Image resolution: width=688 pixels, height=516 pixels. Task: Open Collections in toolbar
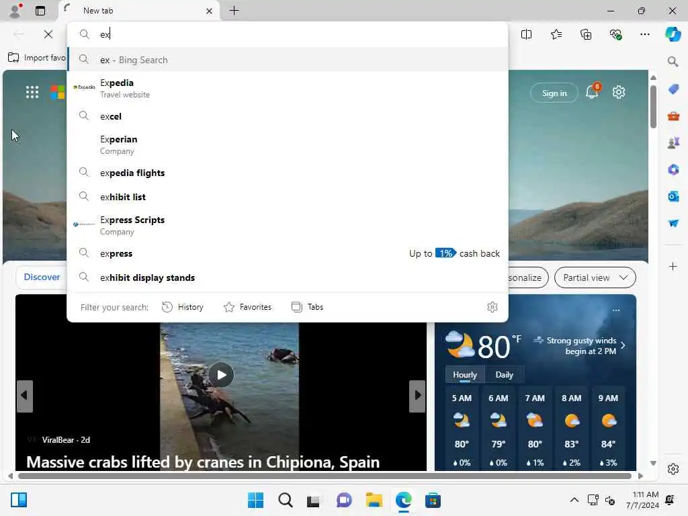[586, 34]
